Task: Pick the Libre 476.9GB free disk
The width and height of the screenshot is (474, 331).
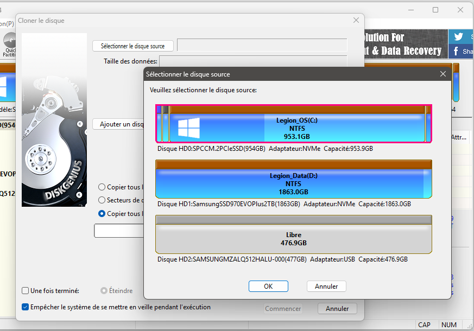Action: [294, 234]
